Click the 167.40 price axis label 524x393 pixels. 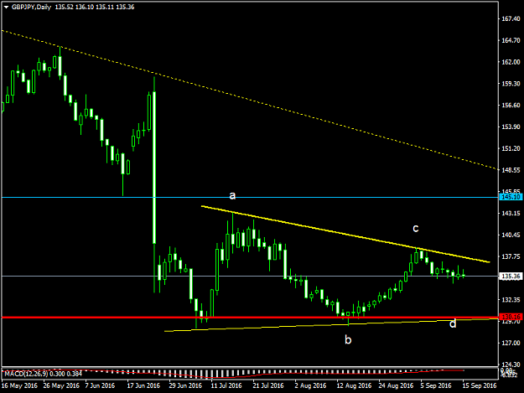[511, 19]
